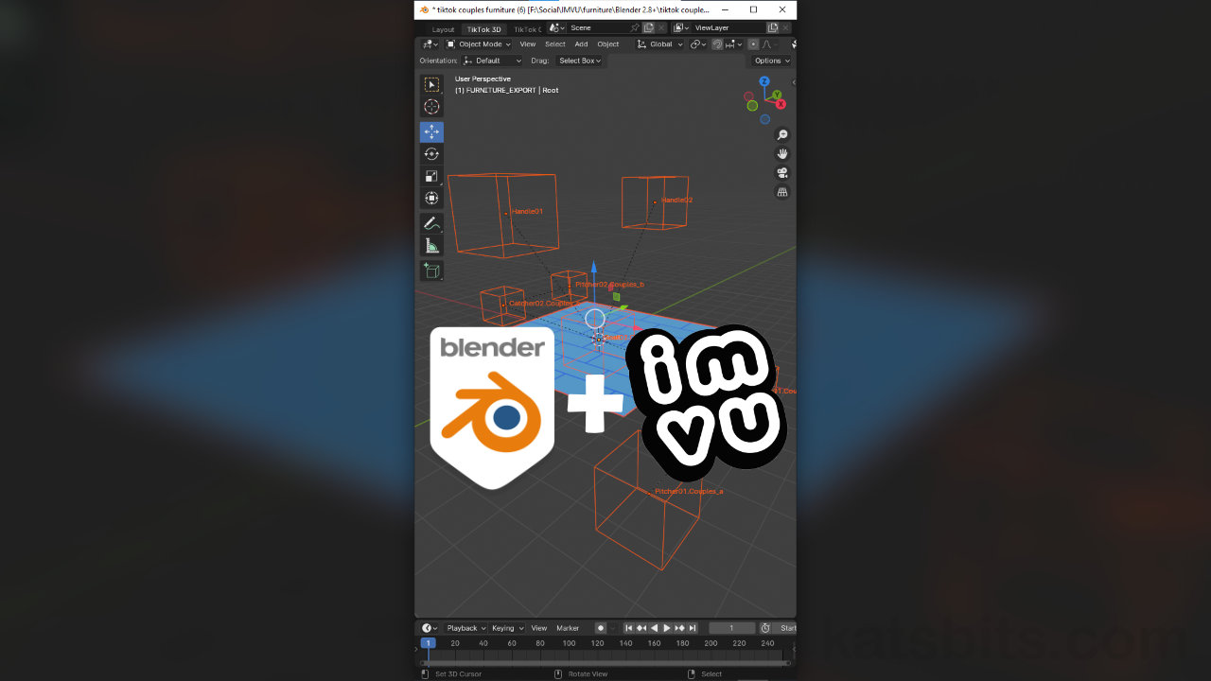The height and width of the screenshot is (681, 1211).
Task: Open the Add menu
Action: (581, 44)
